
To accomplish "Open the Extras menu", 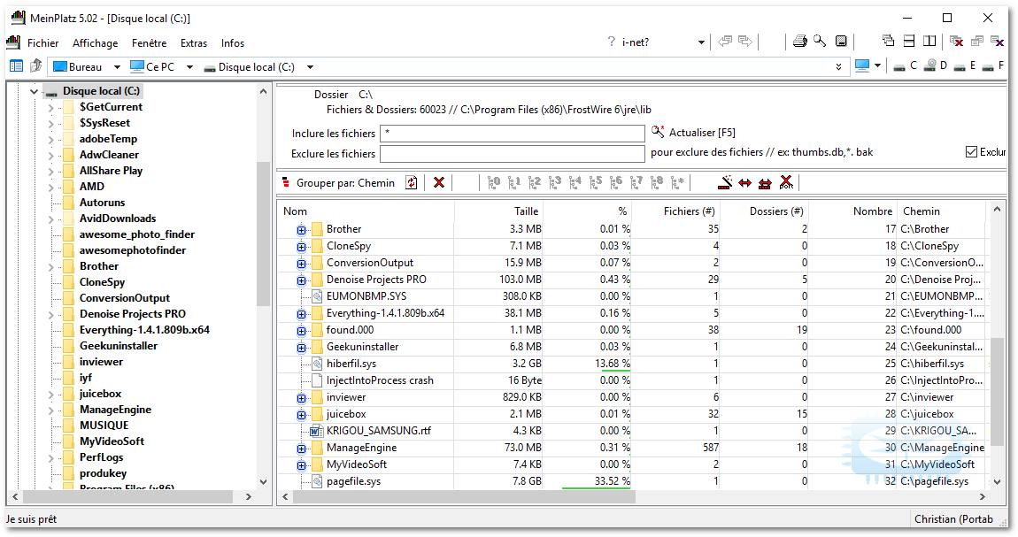I will (194, 42).
